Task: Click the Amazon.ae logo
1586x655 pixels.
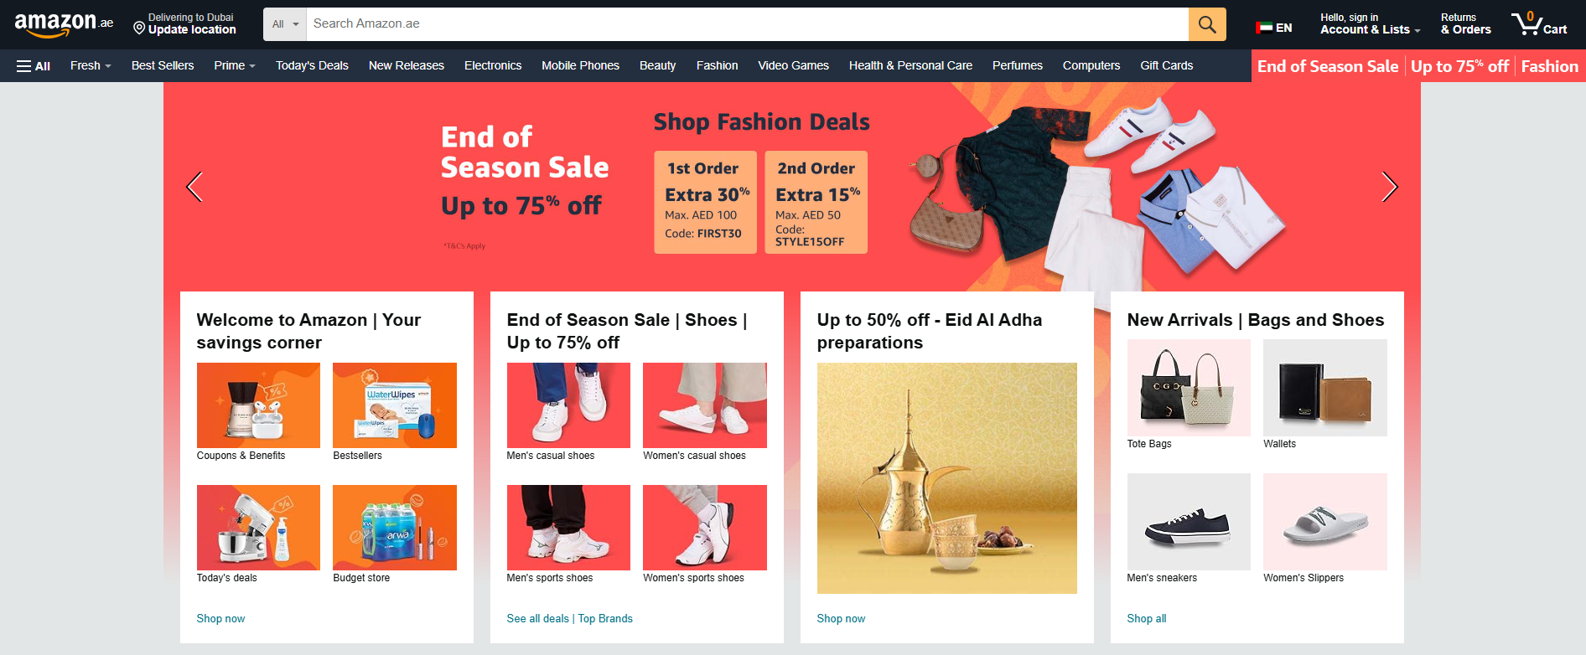Action: point(64,24)
